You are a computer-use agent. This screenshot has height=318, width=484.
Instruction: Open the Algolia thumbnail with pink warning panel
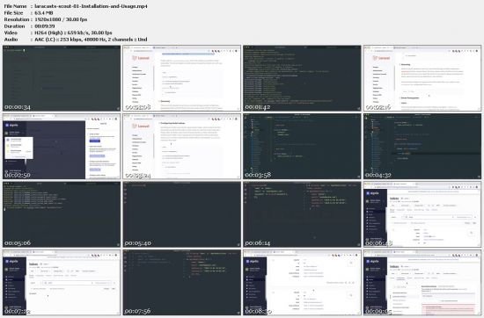pyautogui.click(x=422, y=283)
